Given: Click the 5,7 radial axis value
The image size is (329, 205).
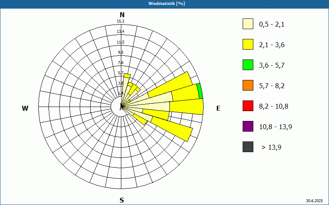Looking at the screenshot, I should click(120, 73).
